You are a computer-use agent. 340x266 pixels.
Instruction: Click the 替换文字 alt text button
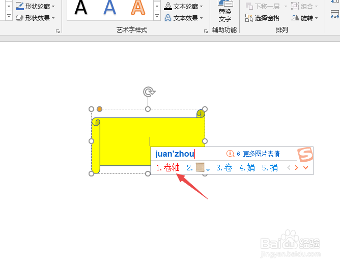click(225, 11)
